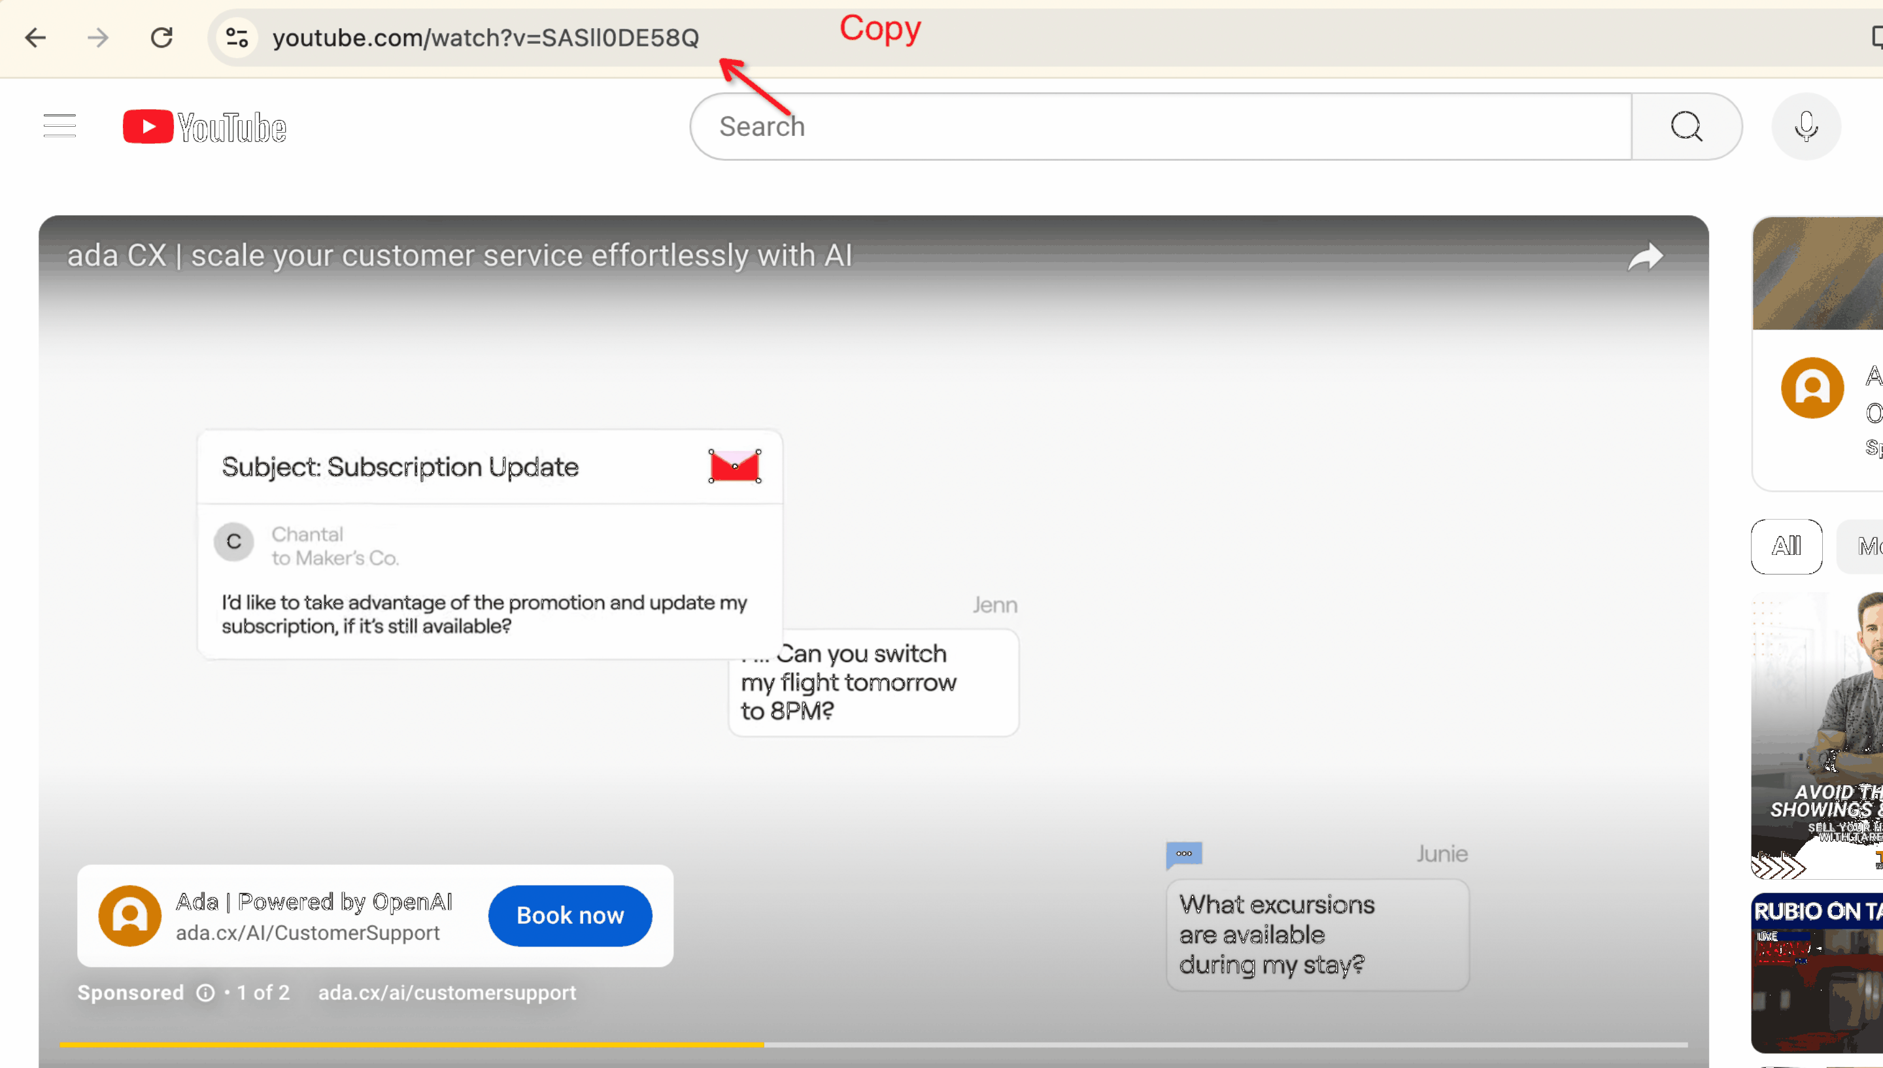Click the browser refresh page toggle
The image size is (1883, 1068).
pyautogui.click(x=161, y=37)
